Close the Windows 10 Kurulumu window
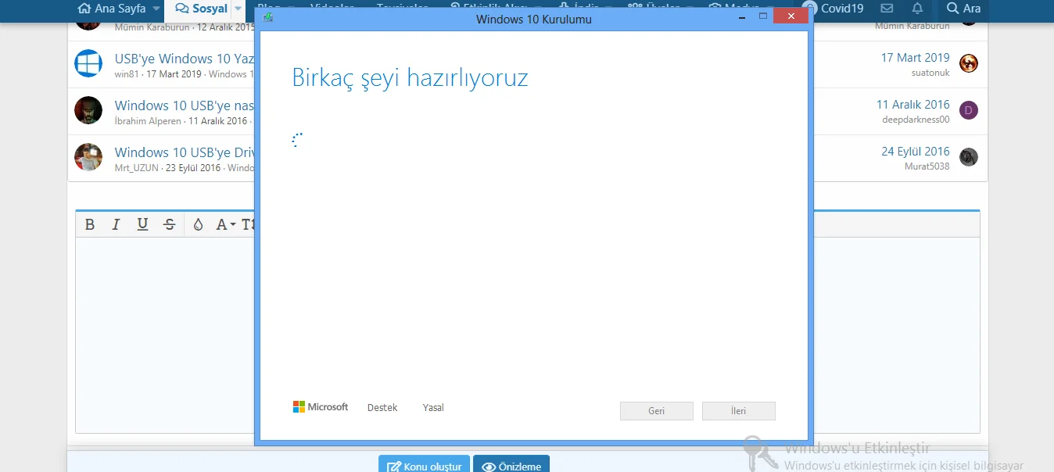Screen dimensions: 1054x472 (791, 16)
